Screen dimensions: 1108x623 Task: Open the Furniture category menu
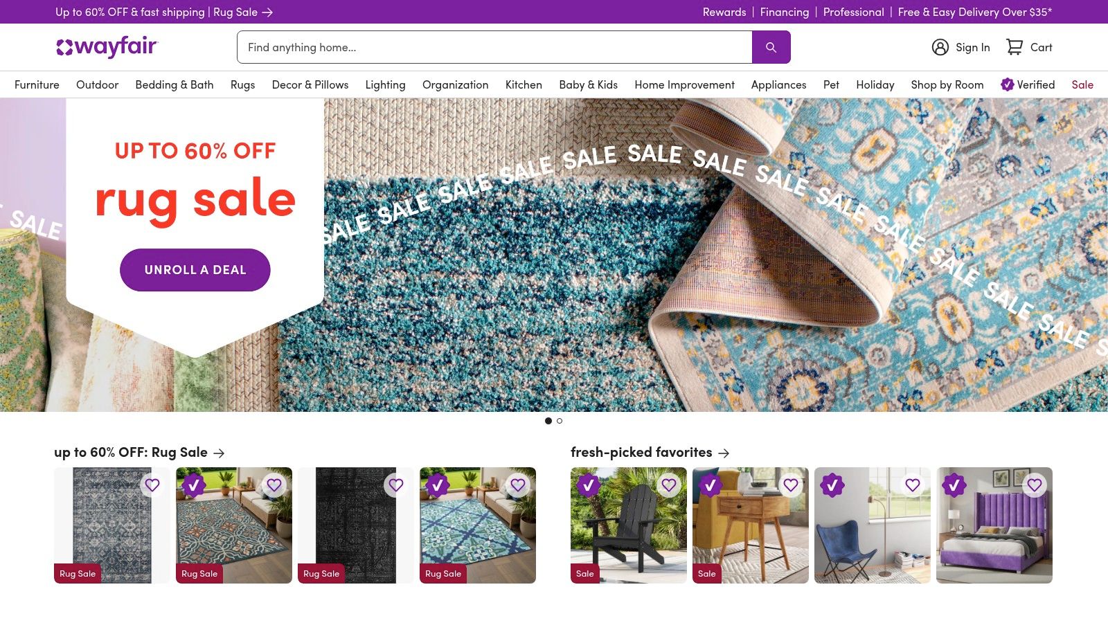pyautogui.click(x=37, y=84)
